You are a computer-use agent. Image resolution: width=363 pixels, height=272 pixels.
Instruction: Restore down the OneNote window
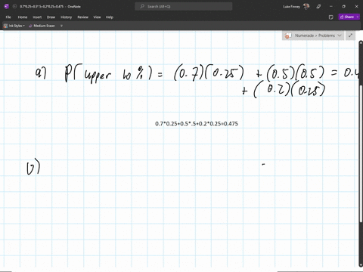[x=343, y=7]
